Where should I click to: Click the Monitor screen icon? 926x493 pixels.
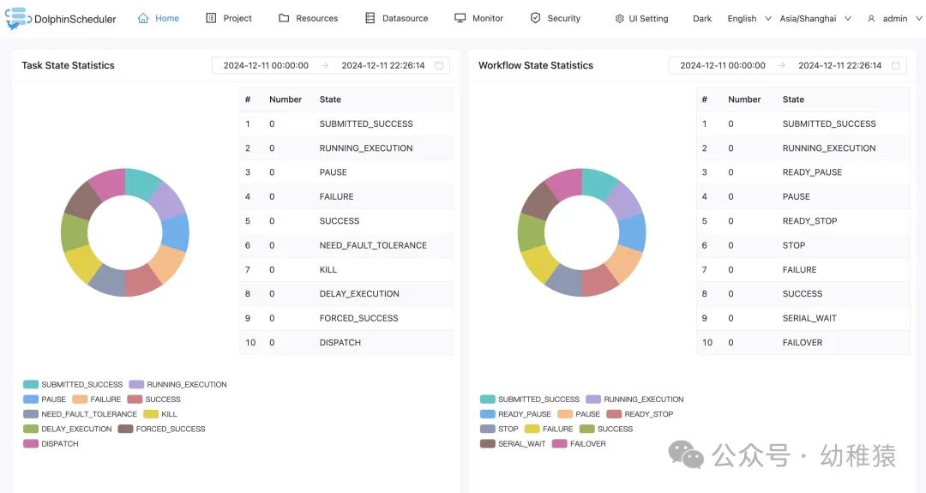point(460,18)
